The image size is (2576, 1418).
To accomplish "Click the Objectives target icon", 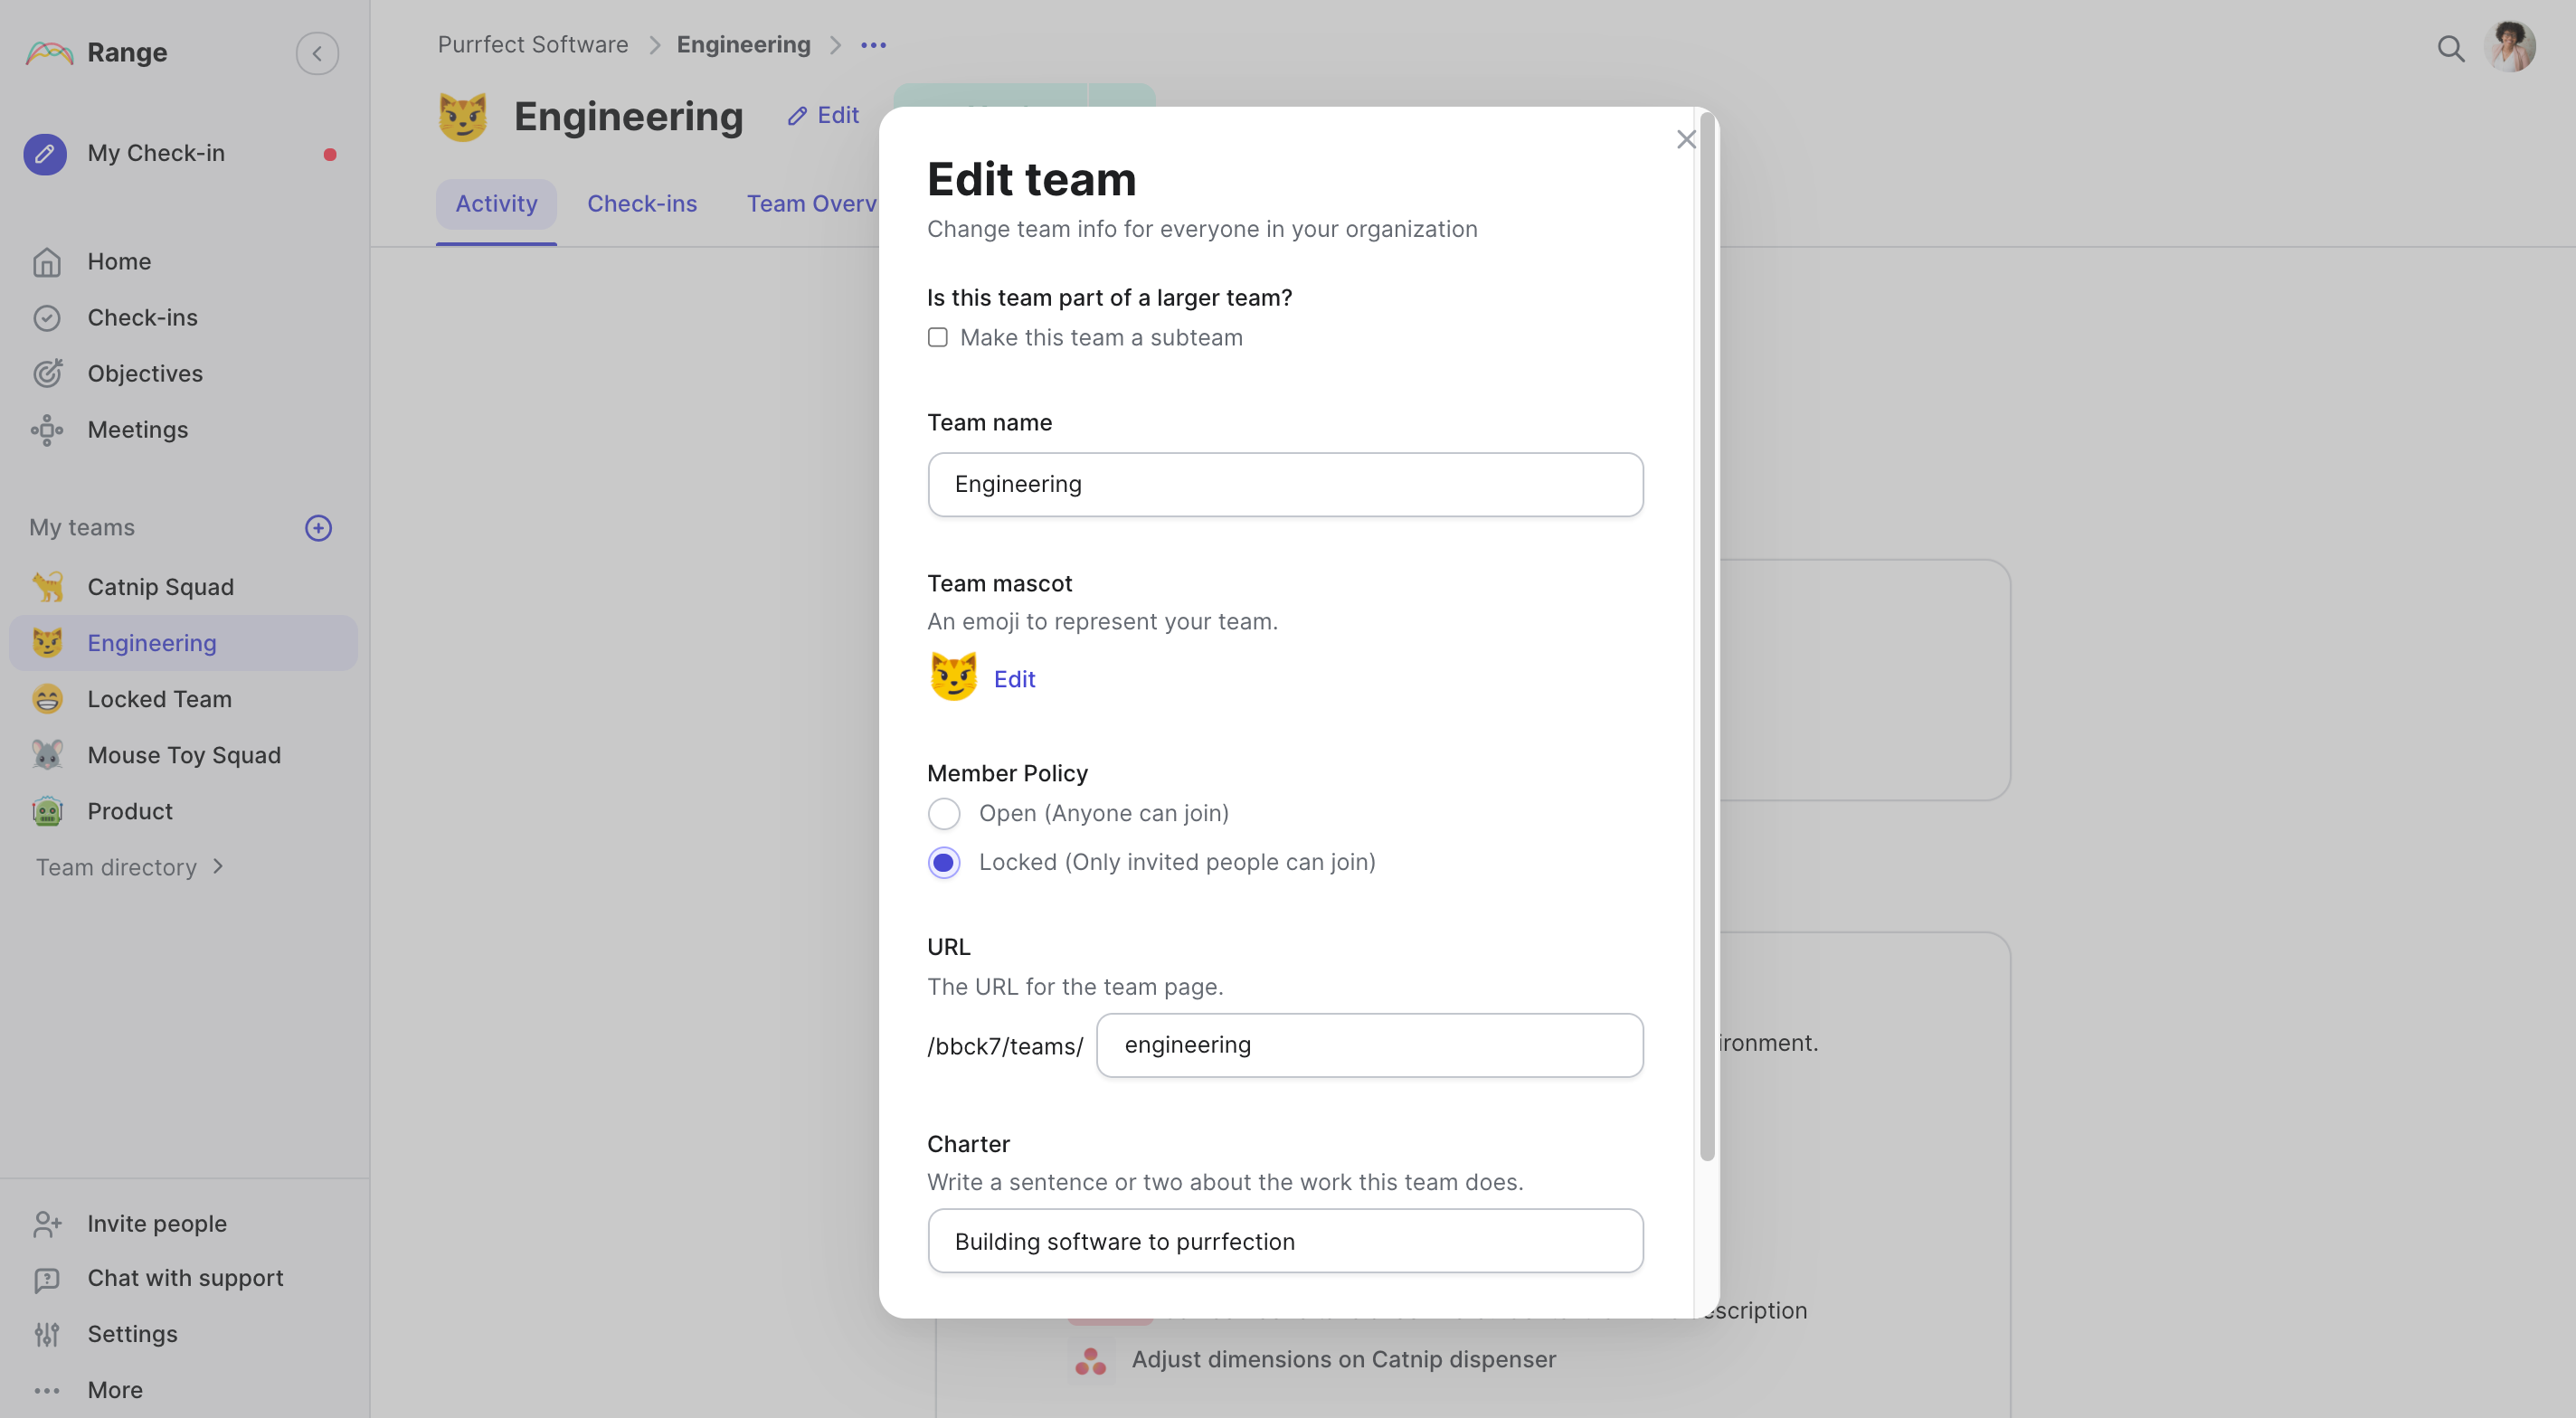I will coord(47,374).
